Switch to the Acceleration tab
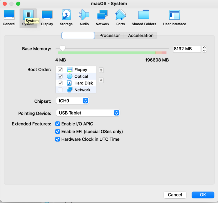Viewport: 218px width, 203px height. click(141, 35)
